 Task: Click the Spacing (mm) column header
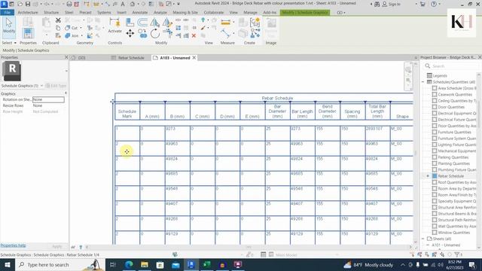pos(352,114)
